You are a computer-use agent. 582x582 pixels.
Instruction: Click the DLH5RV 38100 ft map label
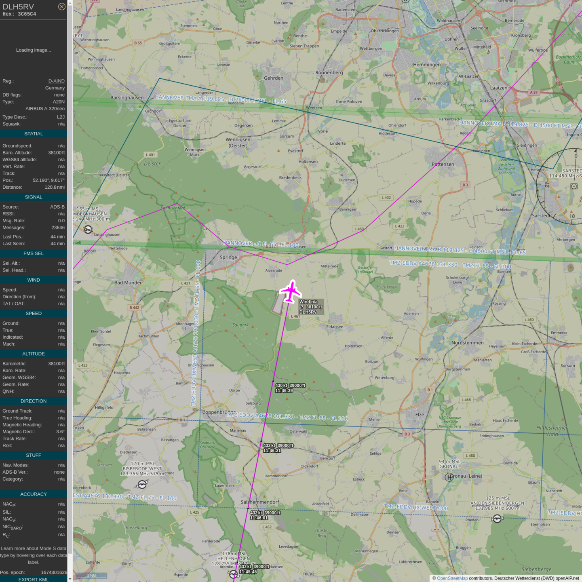point(311,307)
